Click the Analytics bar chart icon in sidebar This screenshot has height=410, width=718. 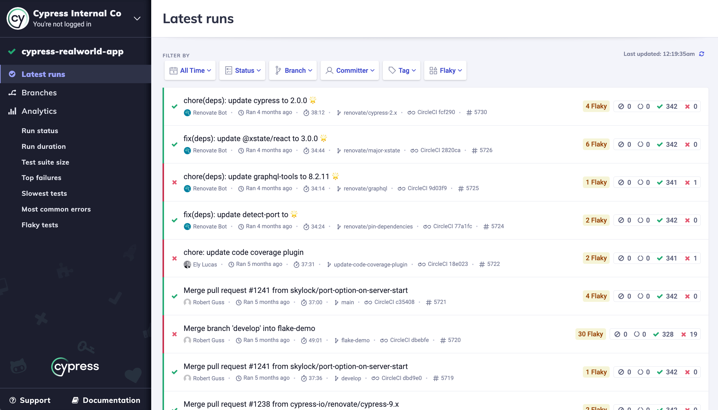(13, 111)
